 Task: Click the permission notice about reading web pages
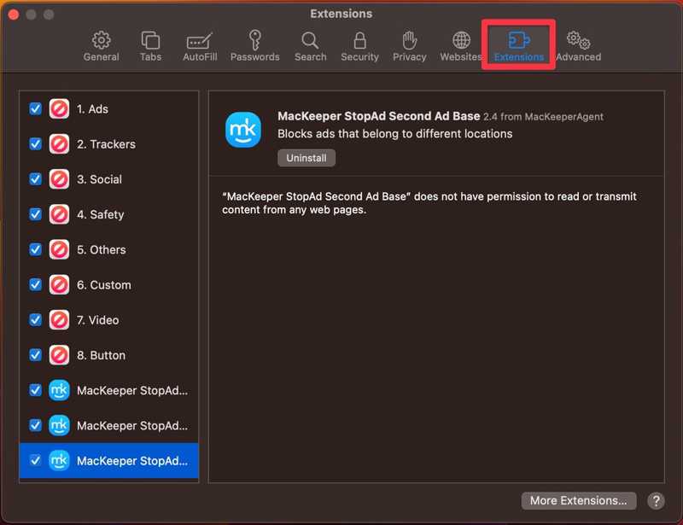point(429,203)
